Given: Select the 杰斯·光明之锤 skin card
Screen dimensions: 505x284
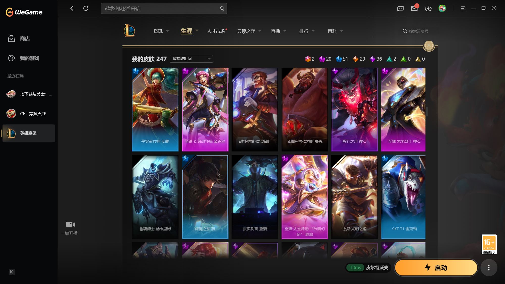Looking at the screenshot, I should [355, 197].
